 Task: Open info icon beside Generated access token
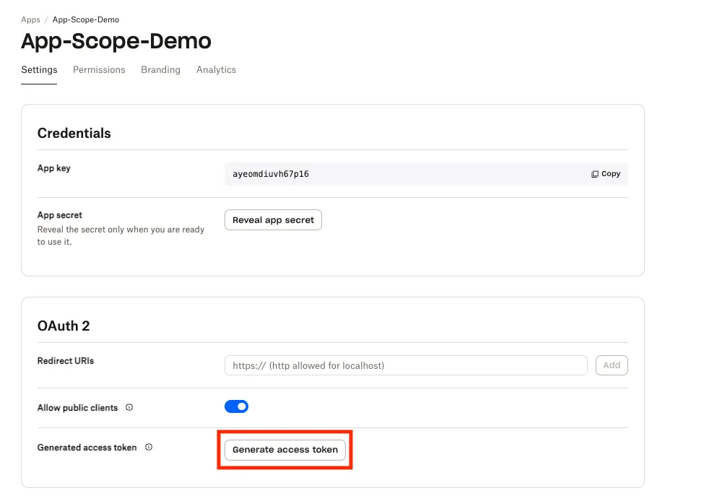(x=149, y=447)
